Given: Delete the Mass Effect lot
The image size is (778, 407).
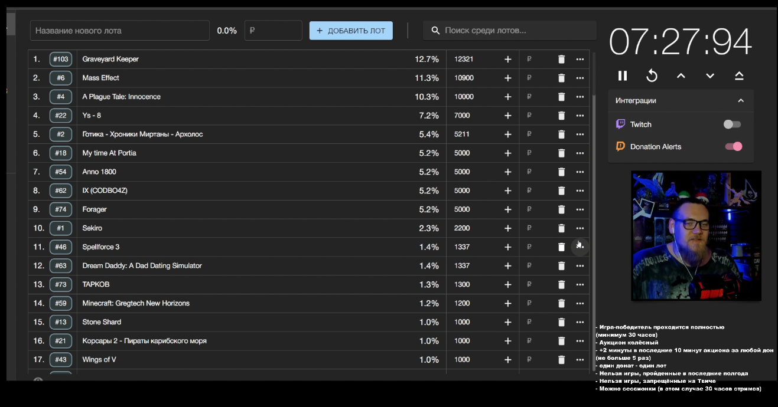Looking at the screenshot, I should (x=561, y=78).
